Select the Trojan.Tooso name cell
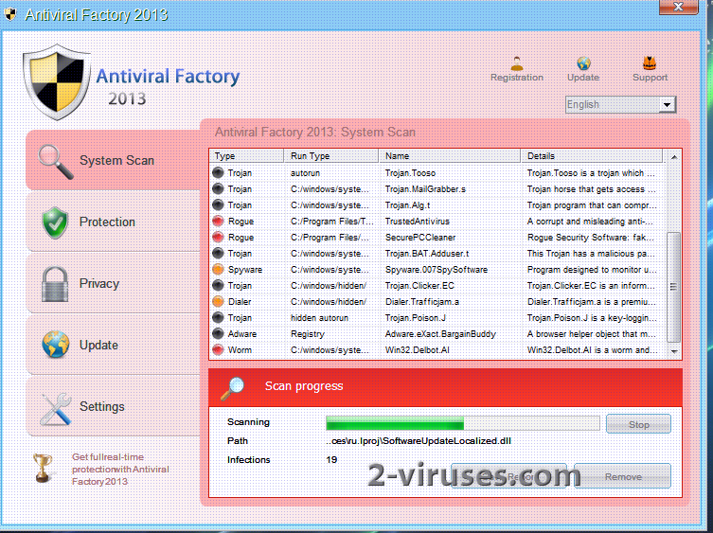 click(x=410, y=173)
